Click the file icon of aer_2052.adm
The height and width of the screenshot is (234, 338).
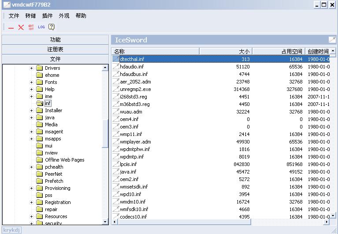116,81
